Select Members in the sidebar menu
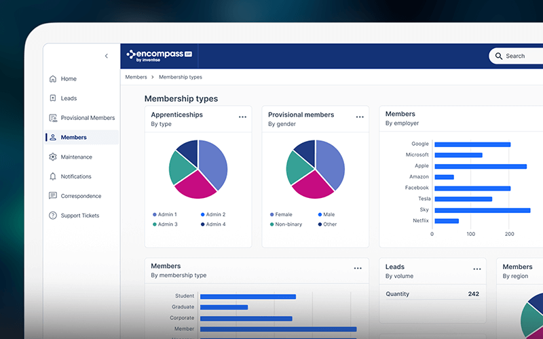Image resolution: width=543 pixels, height=339 pixels. click(73, 138)
